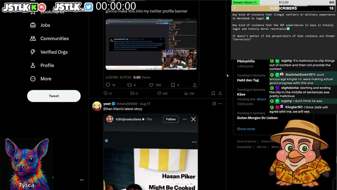Image resolution: width=337 pixels, height=190 pixels.
Task: Open Terms of Service link
Action: pos(246,141)
